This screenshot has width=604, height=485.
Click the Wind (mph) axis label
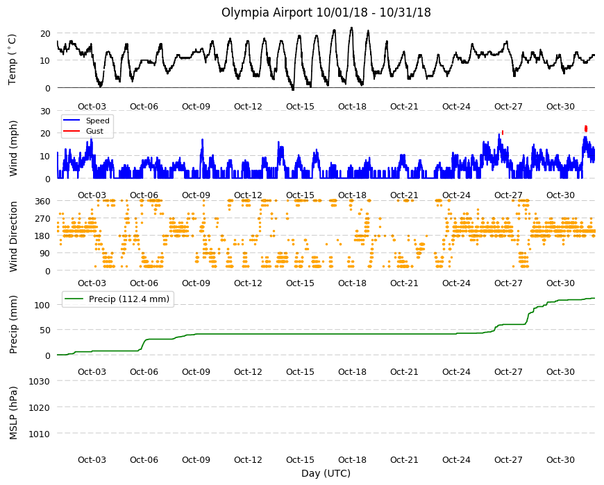13,148
